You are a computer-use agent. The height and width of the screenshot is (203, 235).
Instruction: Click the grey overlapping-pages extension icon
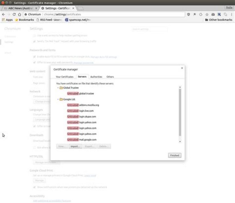click(x=226, y=14)
